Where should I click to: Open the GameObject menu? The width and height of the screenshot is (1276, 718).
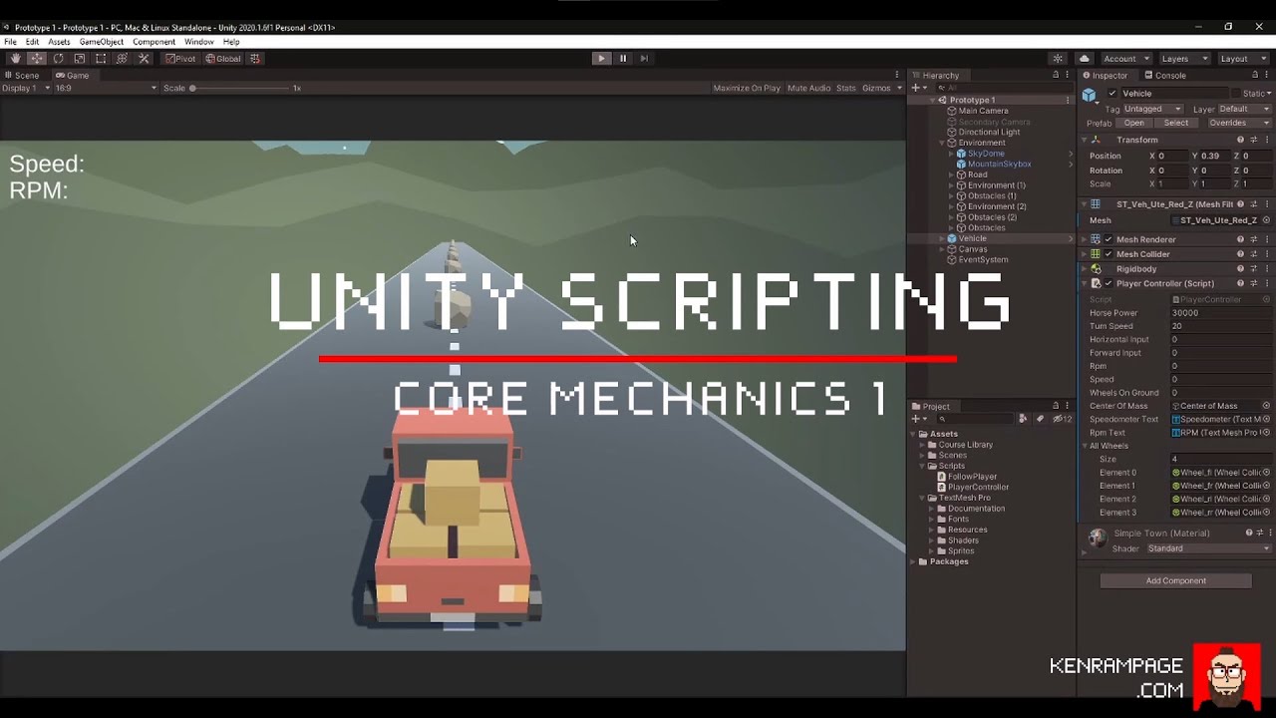click(102, 42)
